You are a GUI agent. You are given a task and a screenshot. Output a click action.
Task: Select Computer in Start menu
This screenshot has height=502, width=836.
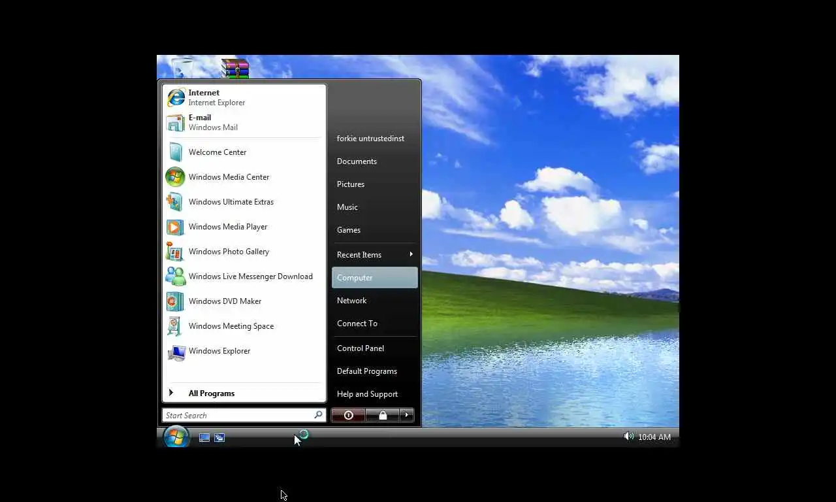click(374, 278)
